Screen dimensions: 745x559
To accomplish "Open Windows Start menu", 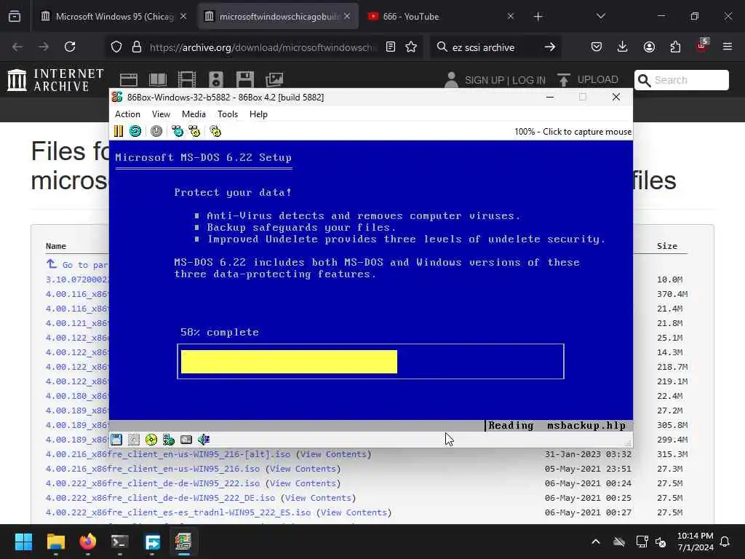I will click(23, 542).
